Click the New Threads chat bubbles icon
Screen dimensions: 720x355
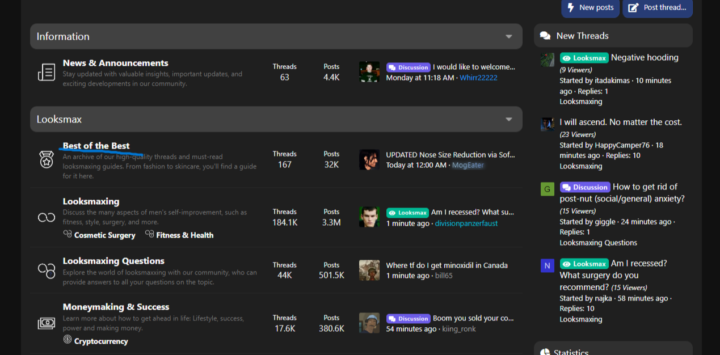point(545,36)
